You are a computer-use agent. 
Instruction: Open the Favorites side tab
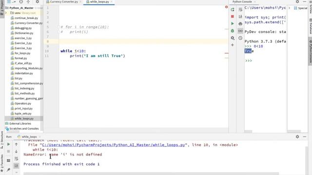pos(2,163)
